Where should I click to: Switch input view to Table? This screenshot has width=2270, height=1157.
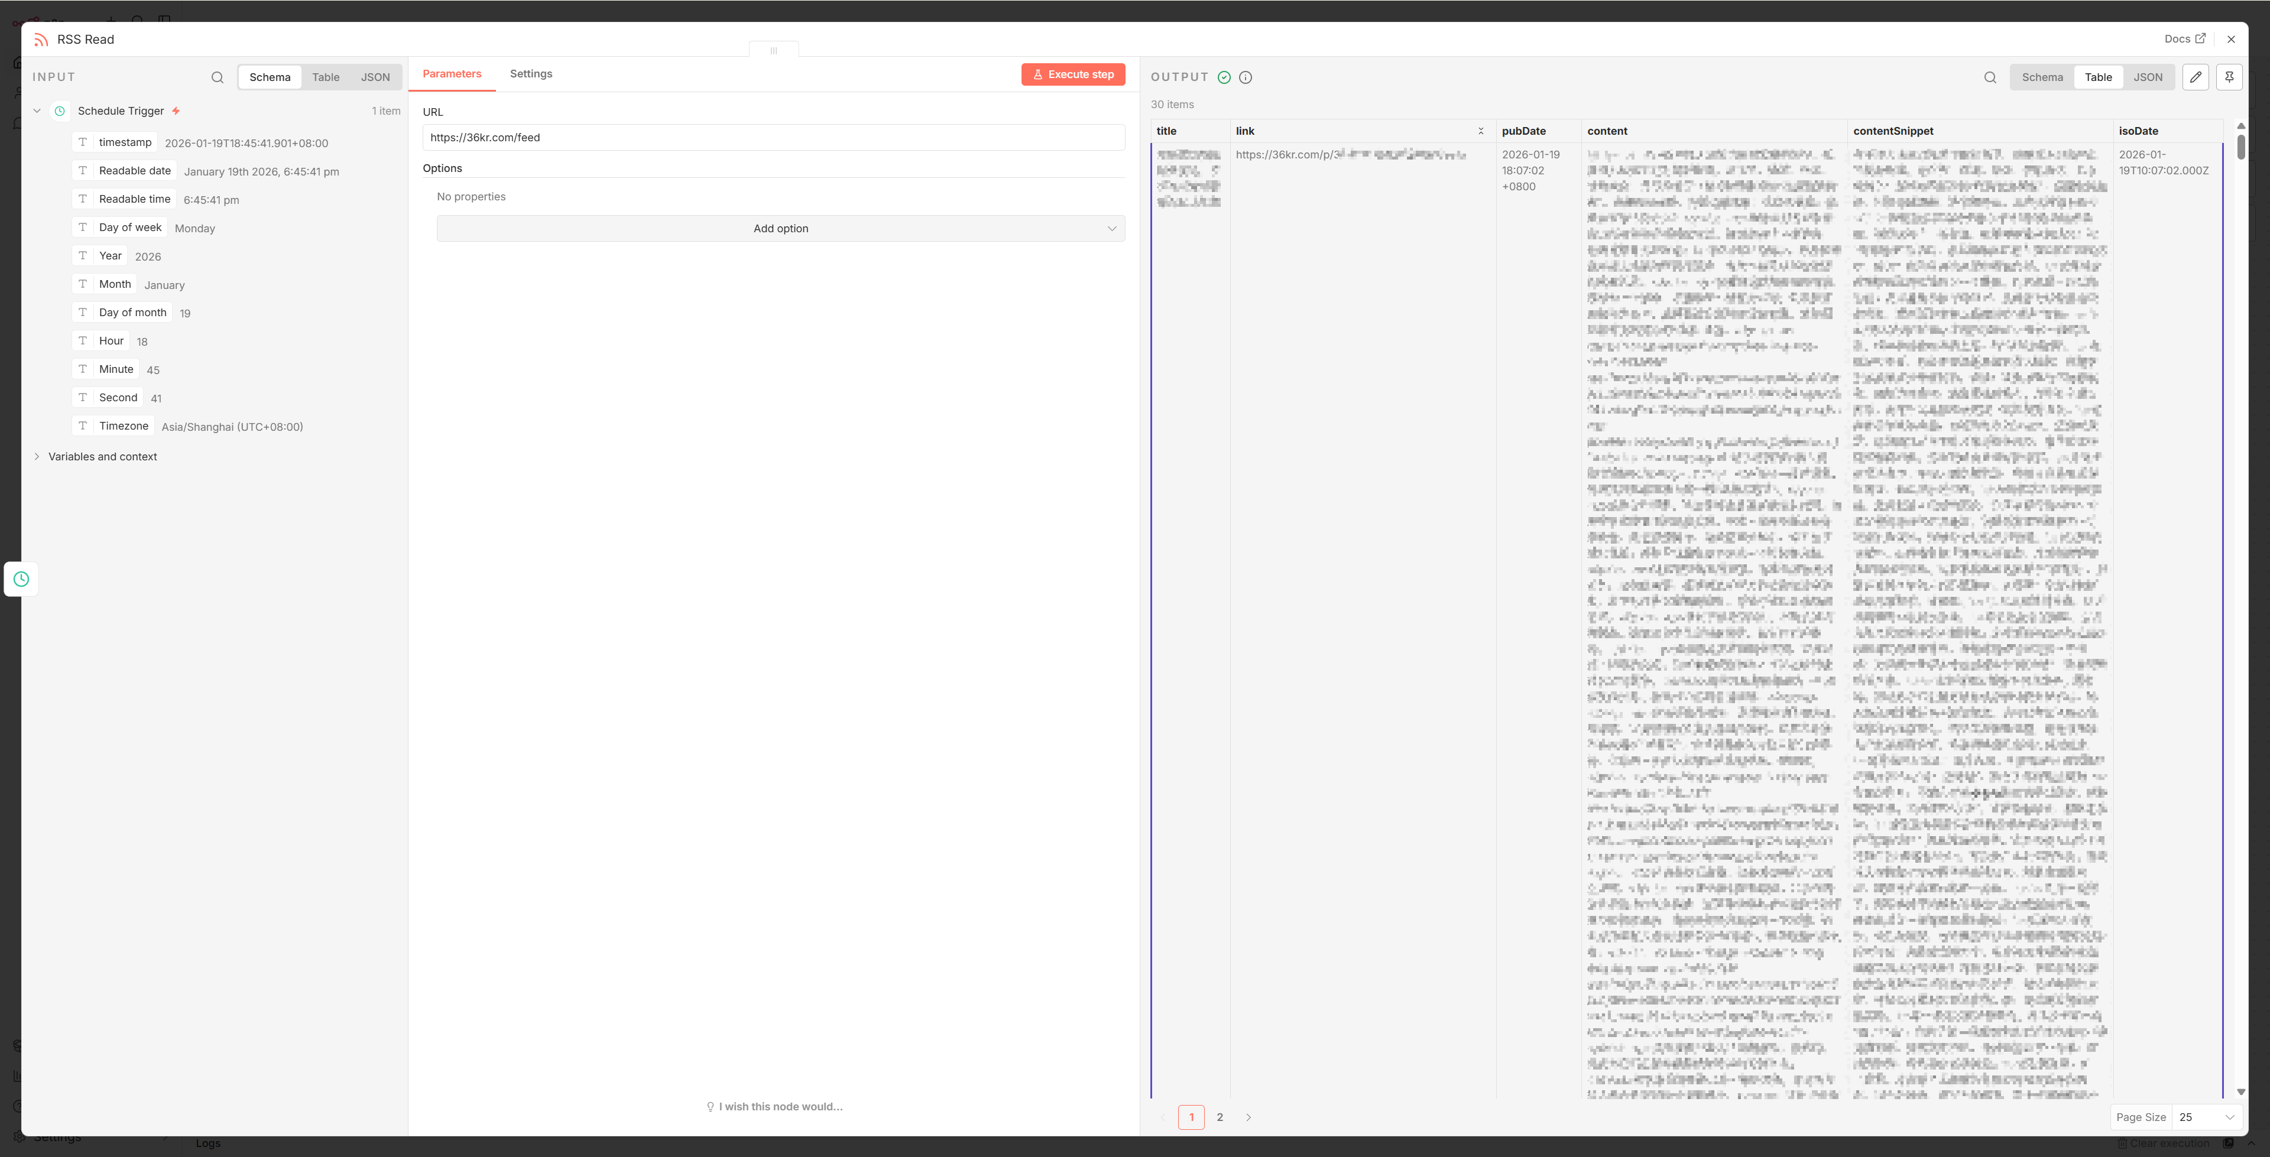[x=325, y=77]
